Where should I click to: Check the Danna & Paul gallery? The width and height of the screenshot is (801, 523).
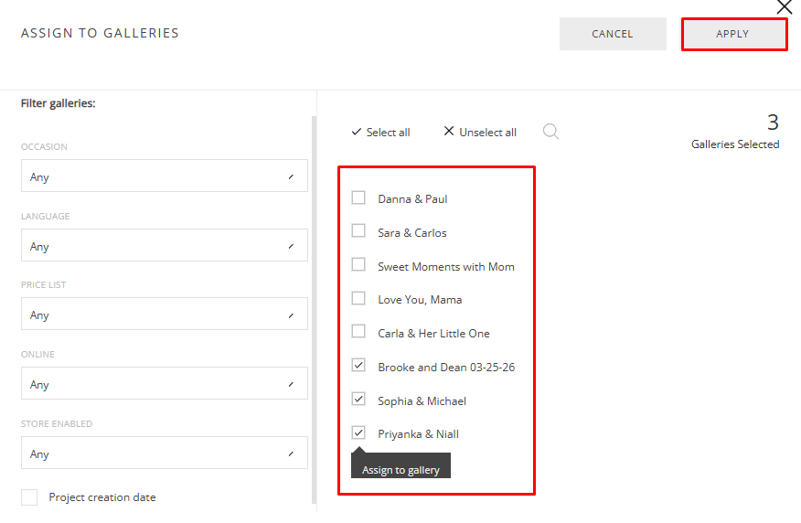(358, 197)
